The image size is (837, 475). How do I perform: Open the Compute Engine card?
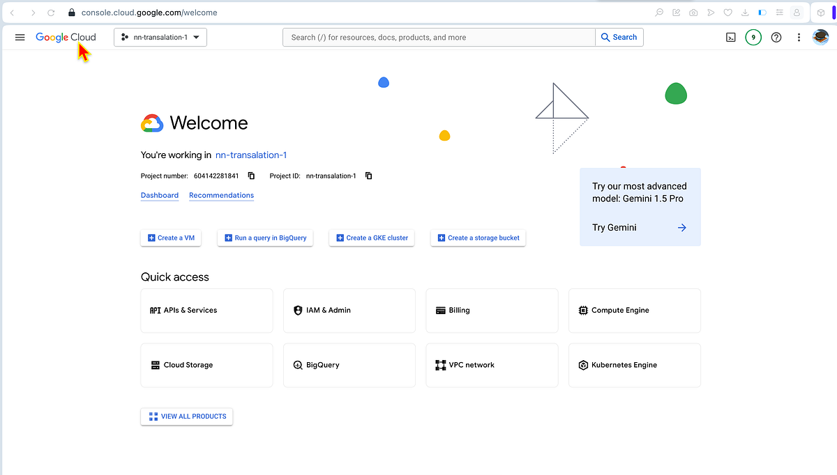[634, 310]
